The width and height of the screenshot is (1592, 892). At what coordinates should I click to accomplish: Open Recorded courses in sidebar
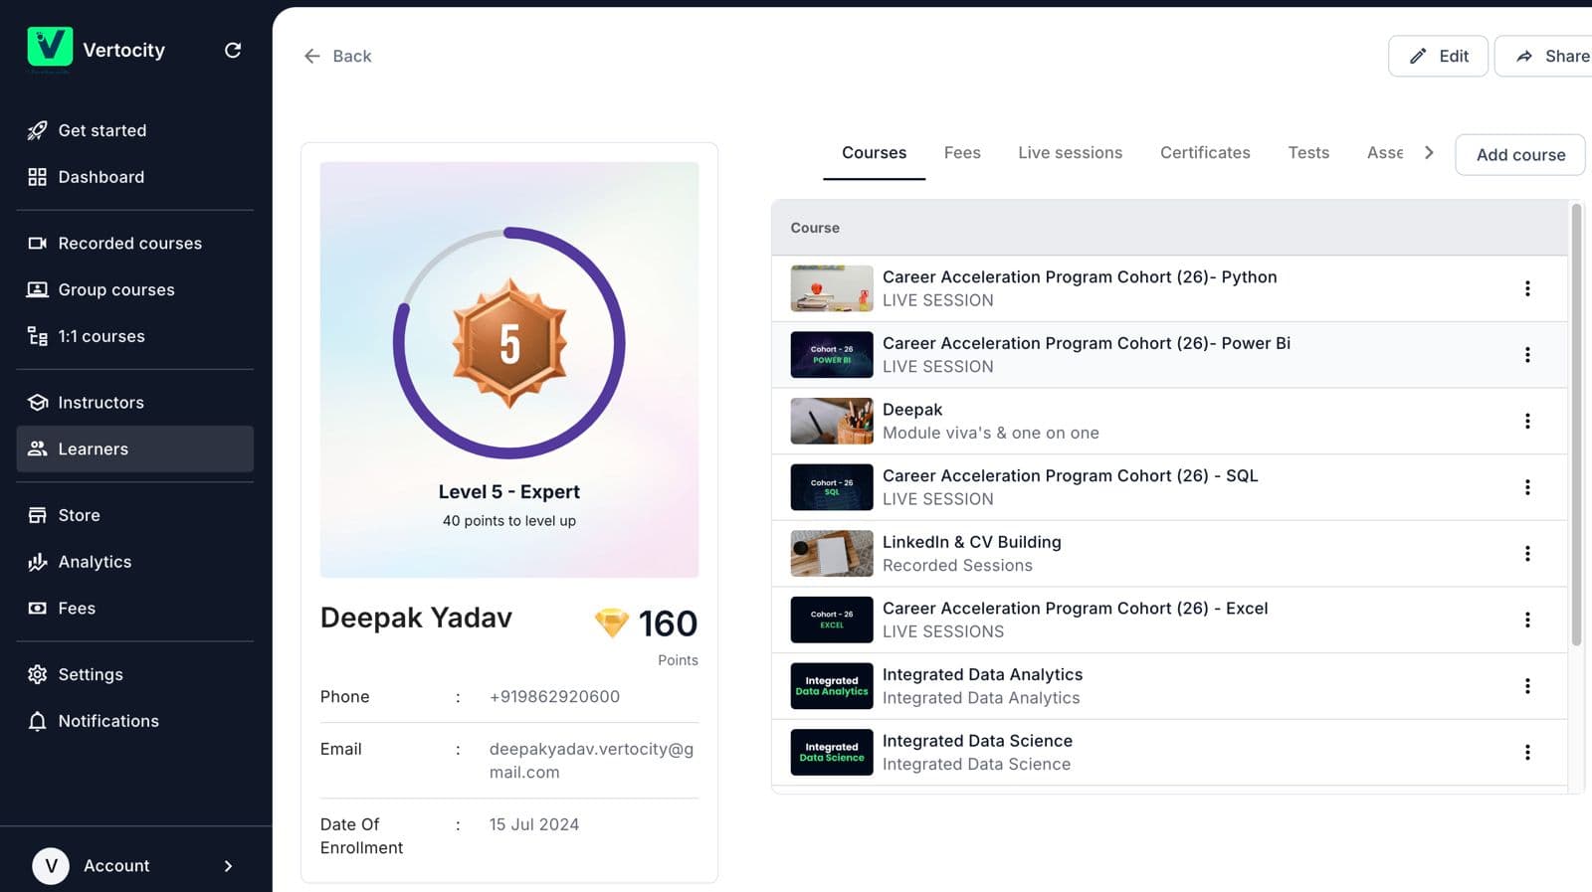tap(135, 244)
